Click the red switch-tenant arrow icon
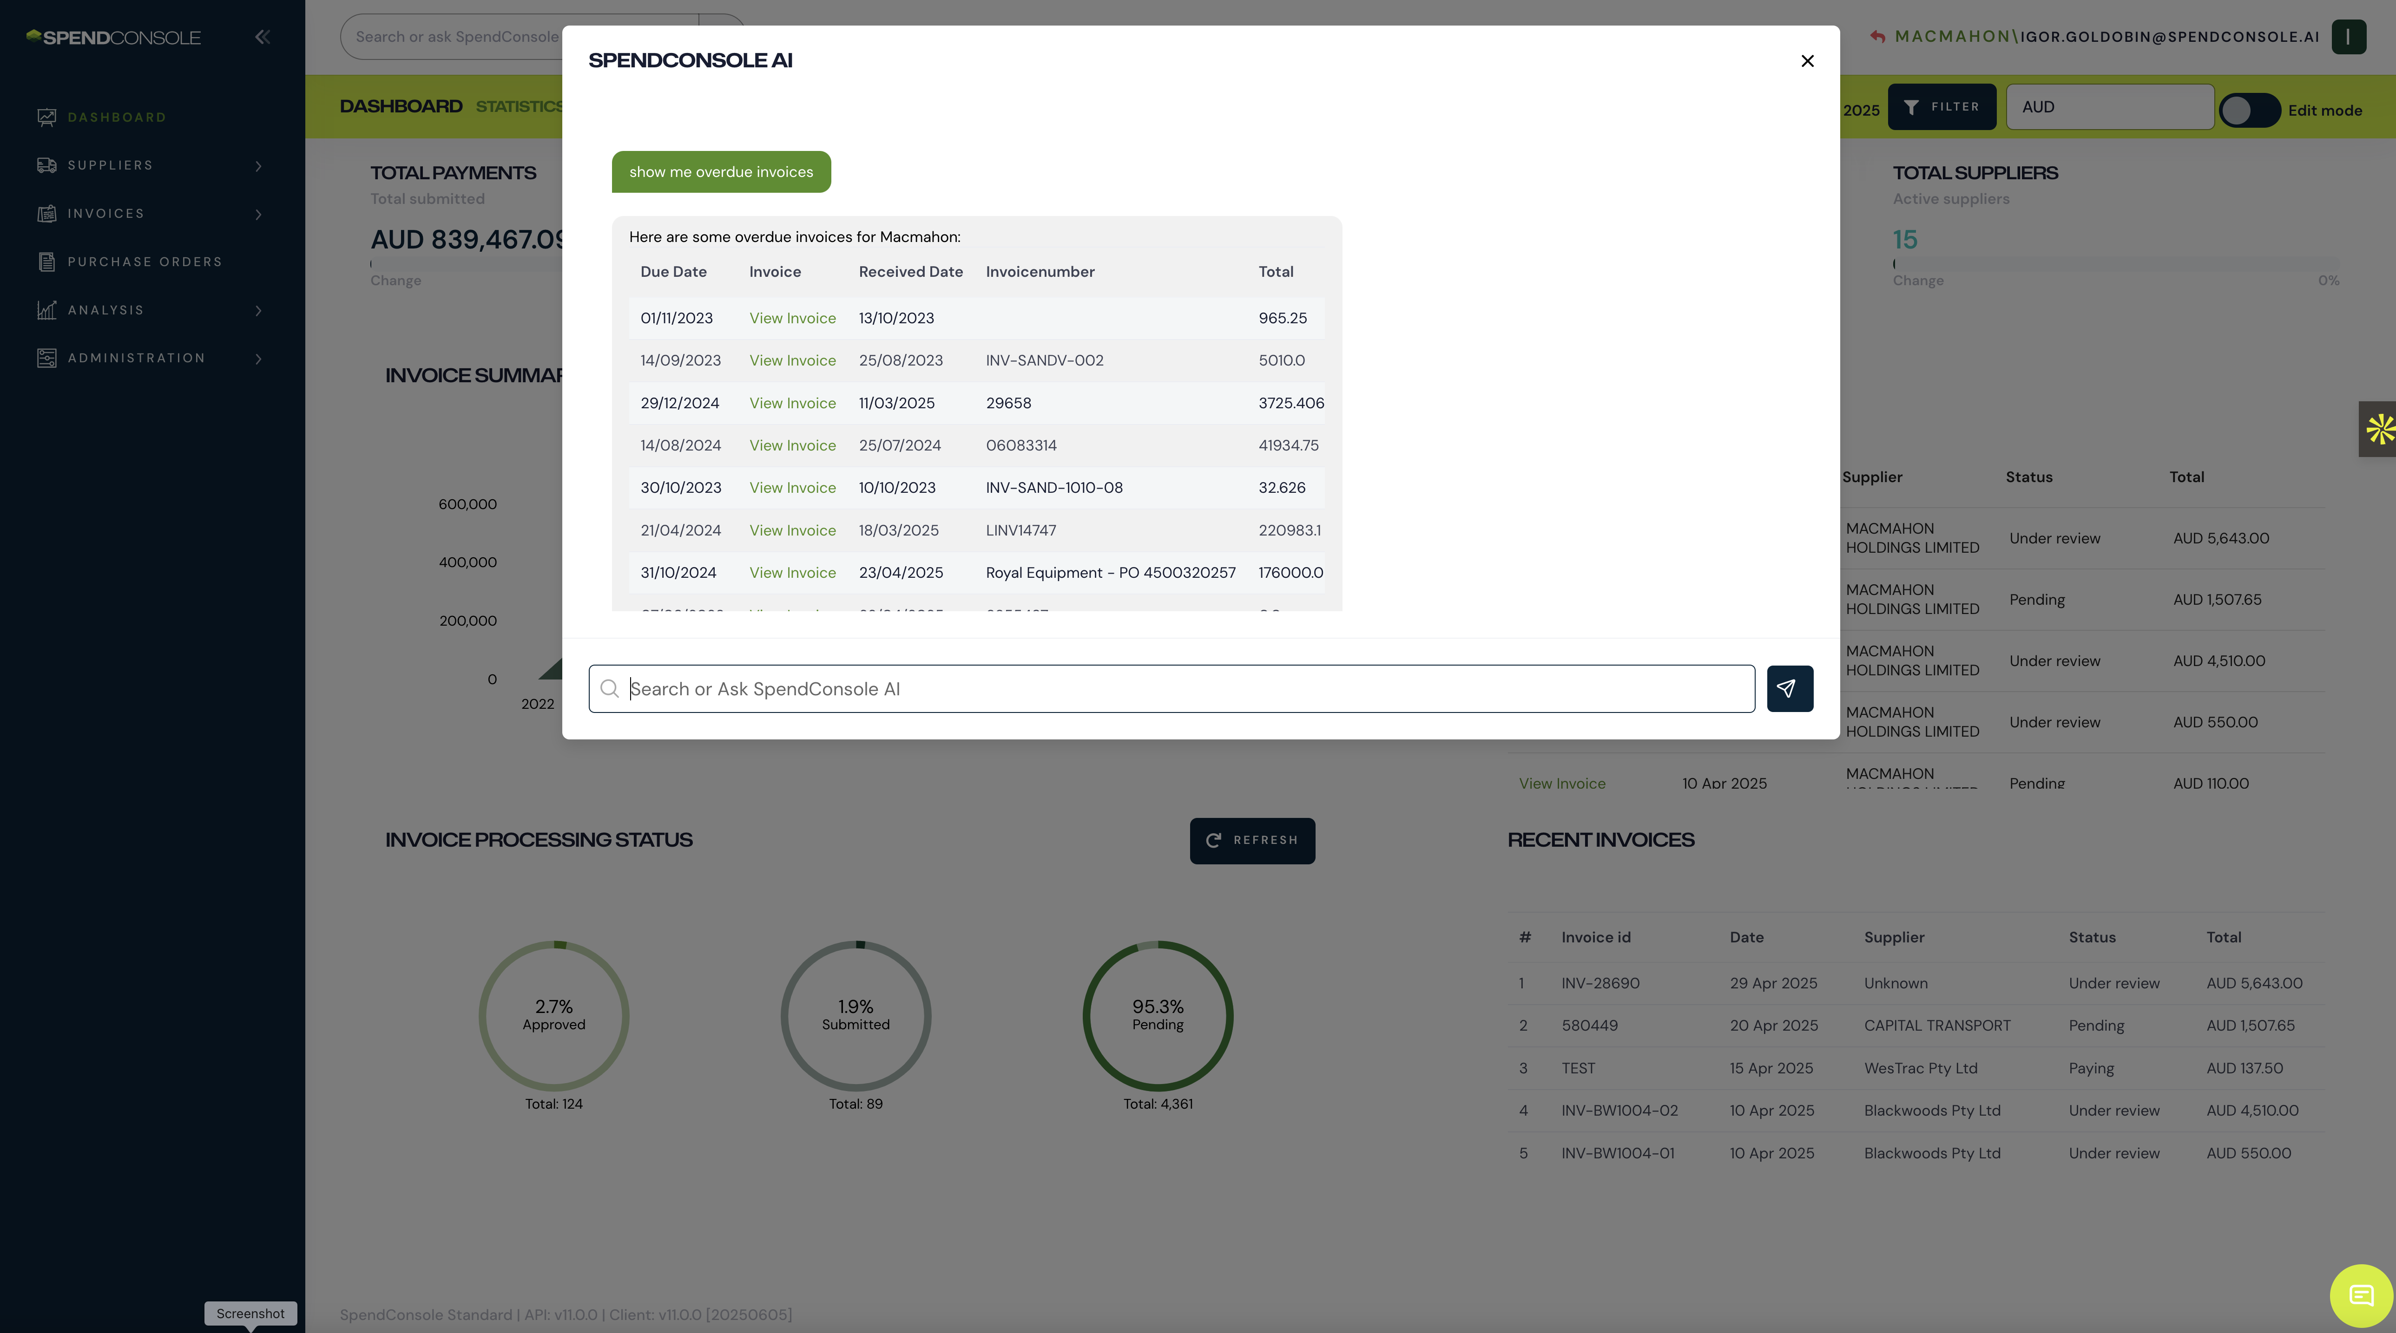The image size is (2396, 1333). tap(1877, 37)
